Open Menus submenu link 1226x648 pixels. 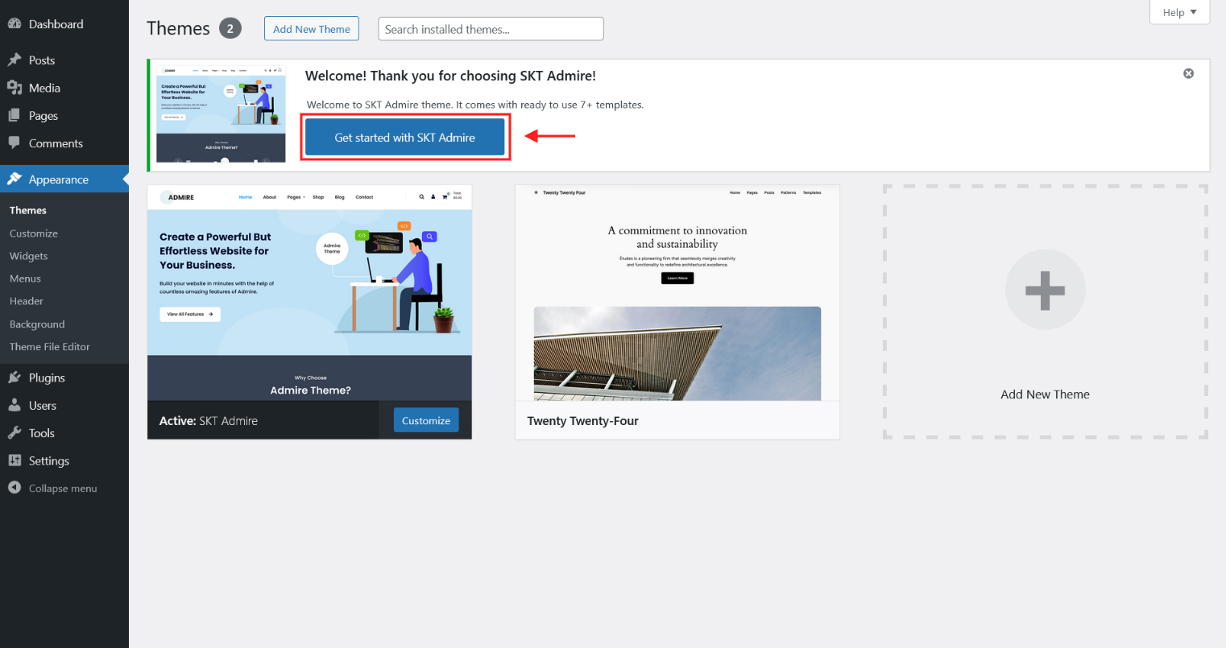[25, 279]
